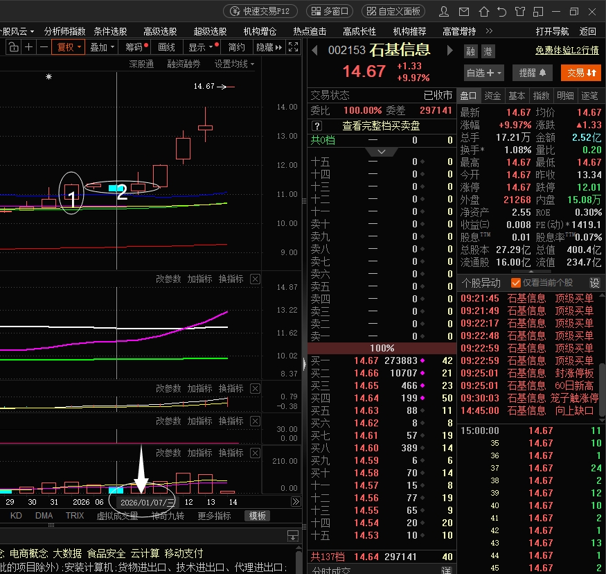The width and height of the screenshot is (606, 574).
Task: Open the 条件选股 menu item
Action: 110,31
